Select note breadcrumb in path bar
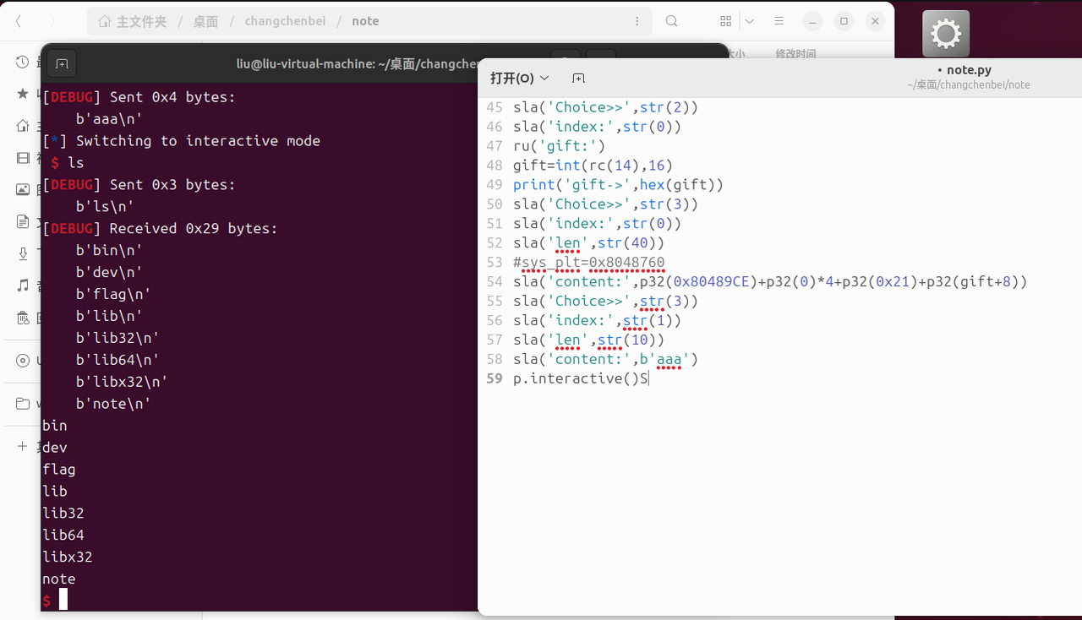Screen dimensions: 1082x620 pyautogui.click(x=365, y=21)
